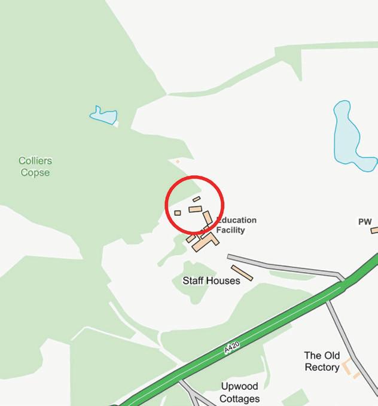The width and height of the screenshot is (378, 406).
Task: Select the small square building in red circle
Action: coord(178,213)
